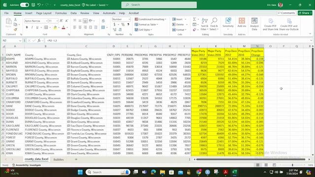Screen dimensions: 315x177
Task: Click the Name Box showing N2
Action: point(12,40)
